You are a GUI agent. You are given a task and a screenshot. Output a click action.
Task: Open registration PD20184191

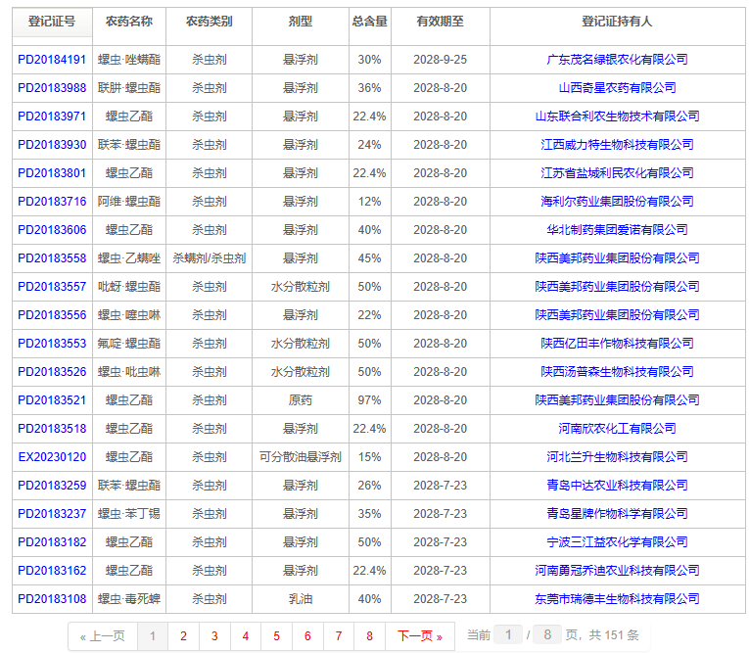point(52,60)
